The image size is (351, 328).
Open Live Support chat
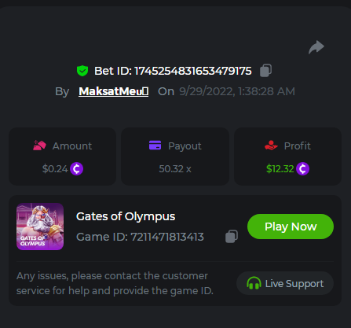click(x=285, y=283)
